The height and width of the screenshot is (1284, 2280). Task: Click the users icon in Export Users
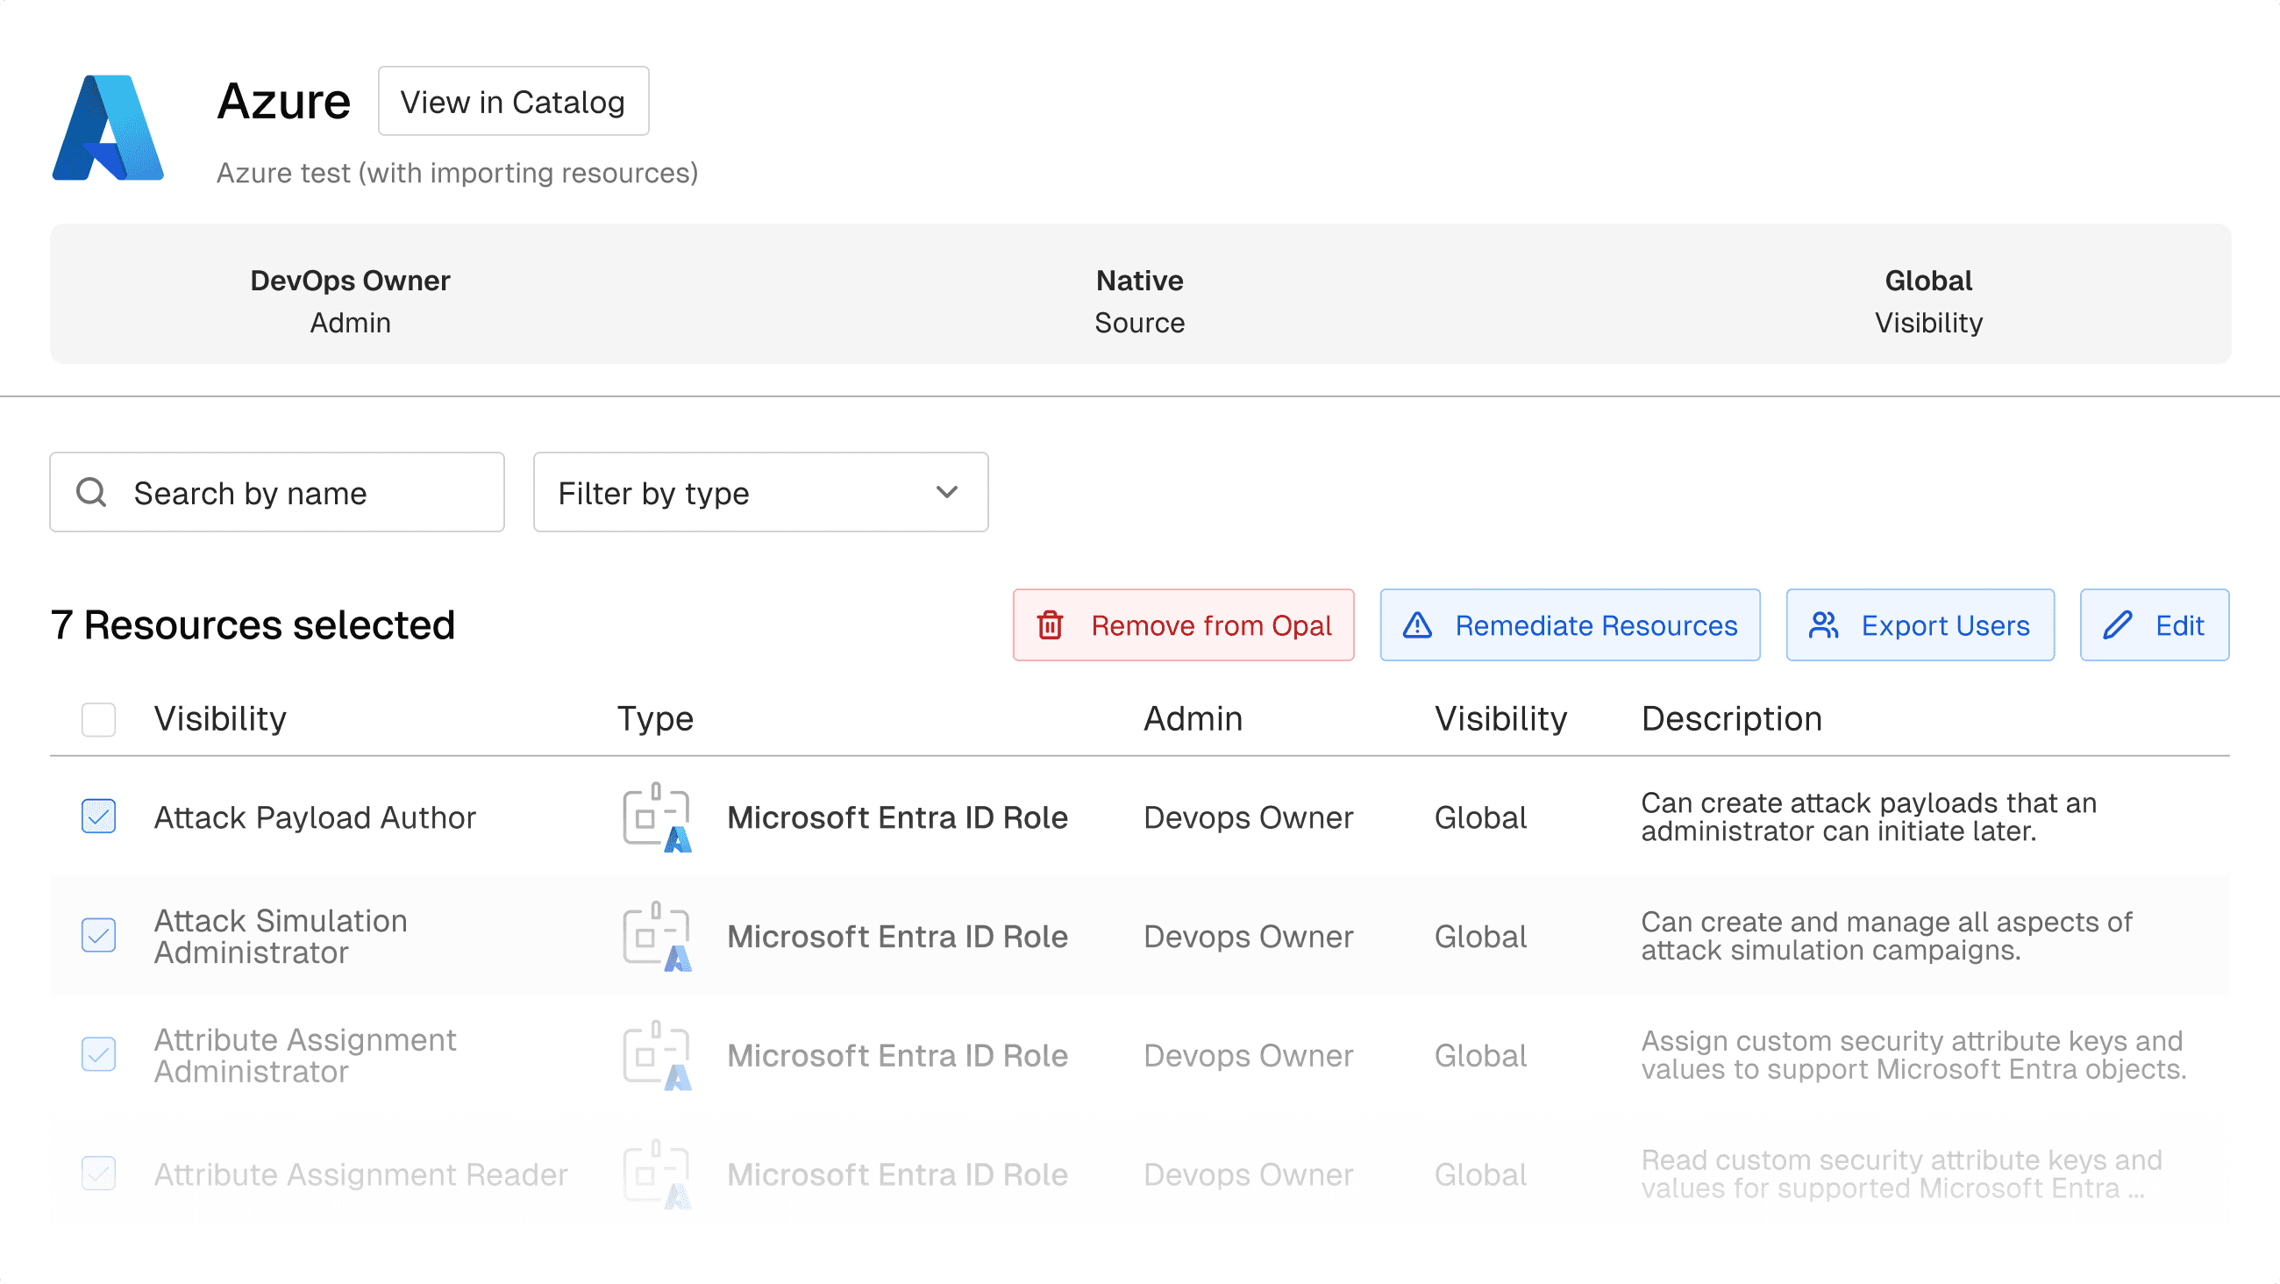pos(1823,625)
